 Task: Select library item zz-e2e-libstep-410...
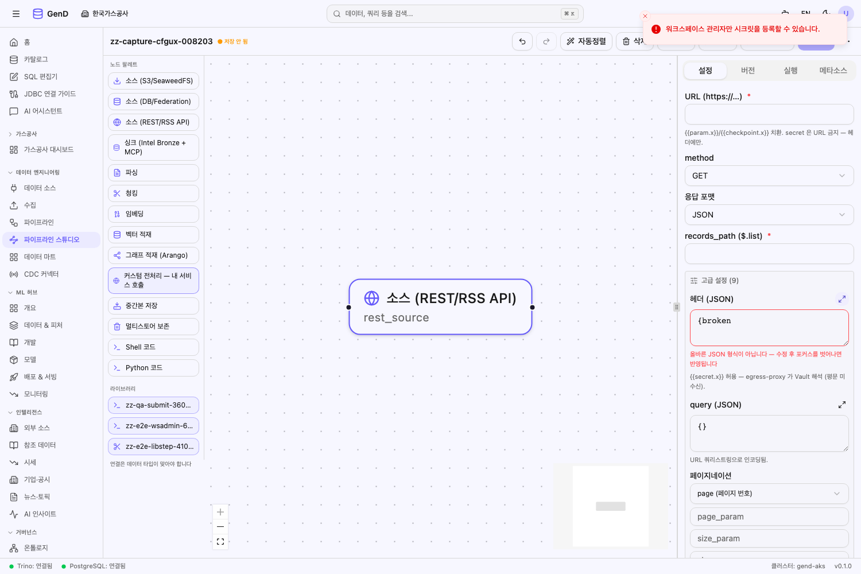click(153, 447)
